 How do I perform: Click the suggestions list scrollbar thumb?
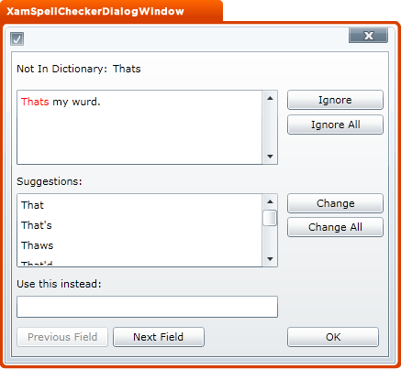[270, 218]
